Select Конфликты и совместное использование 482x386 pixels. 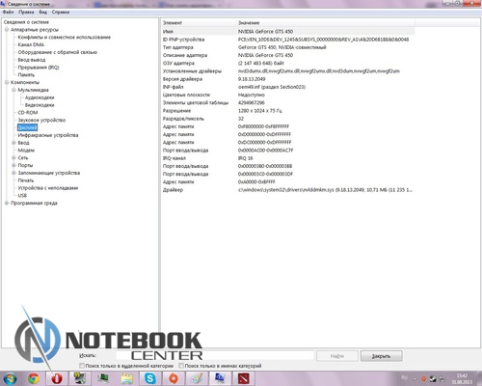click(x=65, y=38)
